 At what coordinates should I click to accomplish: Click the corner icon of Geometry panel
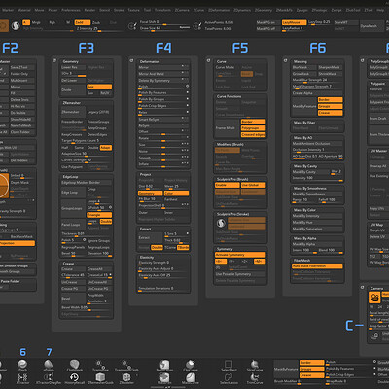[54, 60]
